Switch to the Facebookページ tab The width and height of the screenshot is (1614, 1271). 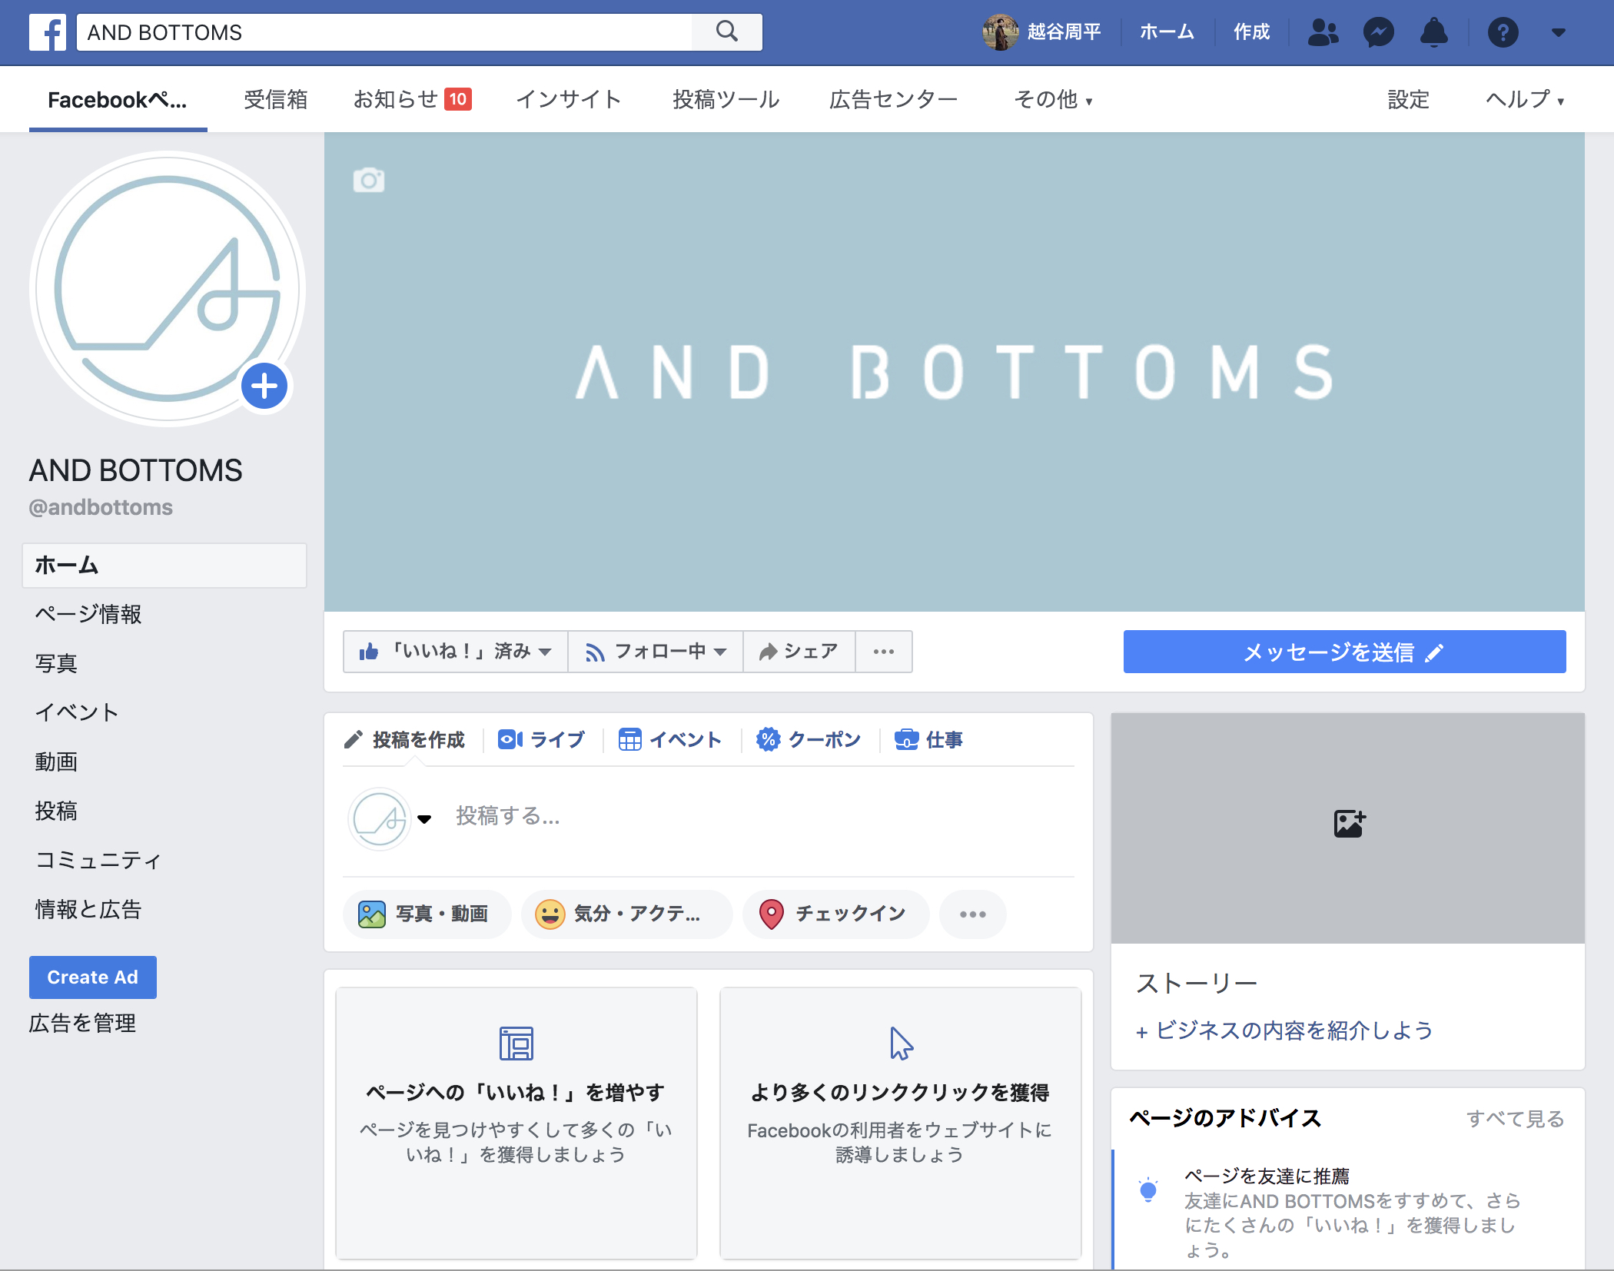pyautogui.click(x=118, y=99)
